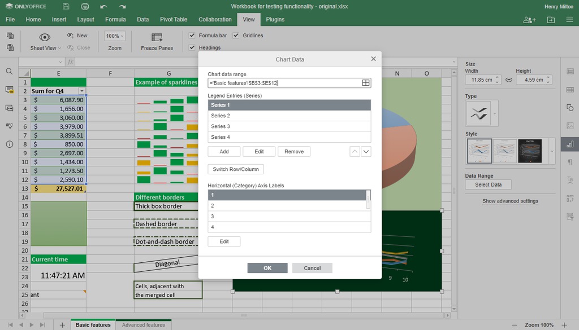
Task: Move series up with arrow button
Action: click(x=355, y=151)
